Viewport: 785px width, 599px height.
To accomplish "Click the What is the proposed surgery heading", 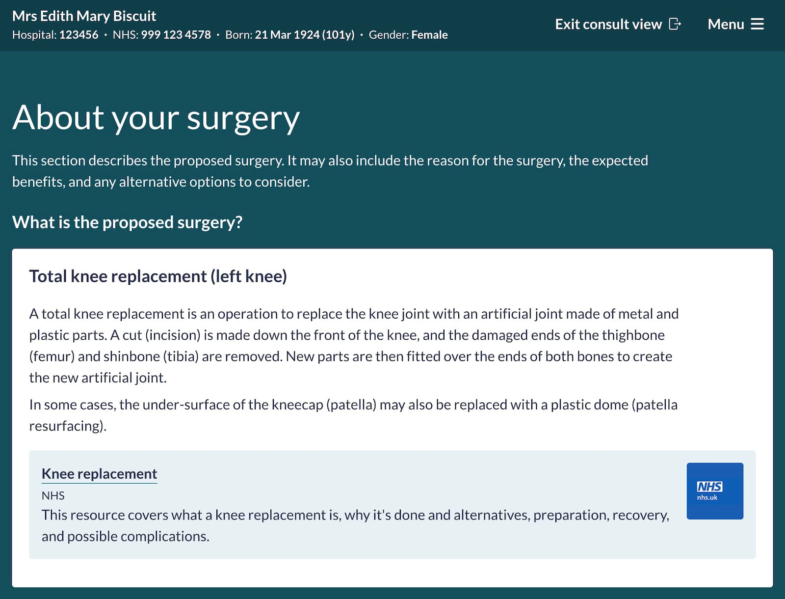I will click(128, 222).
